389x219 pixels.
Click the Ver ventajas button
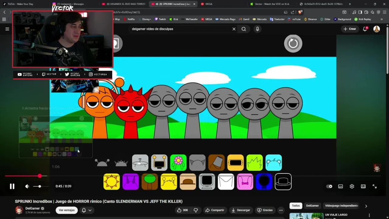point(67,210)
